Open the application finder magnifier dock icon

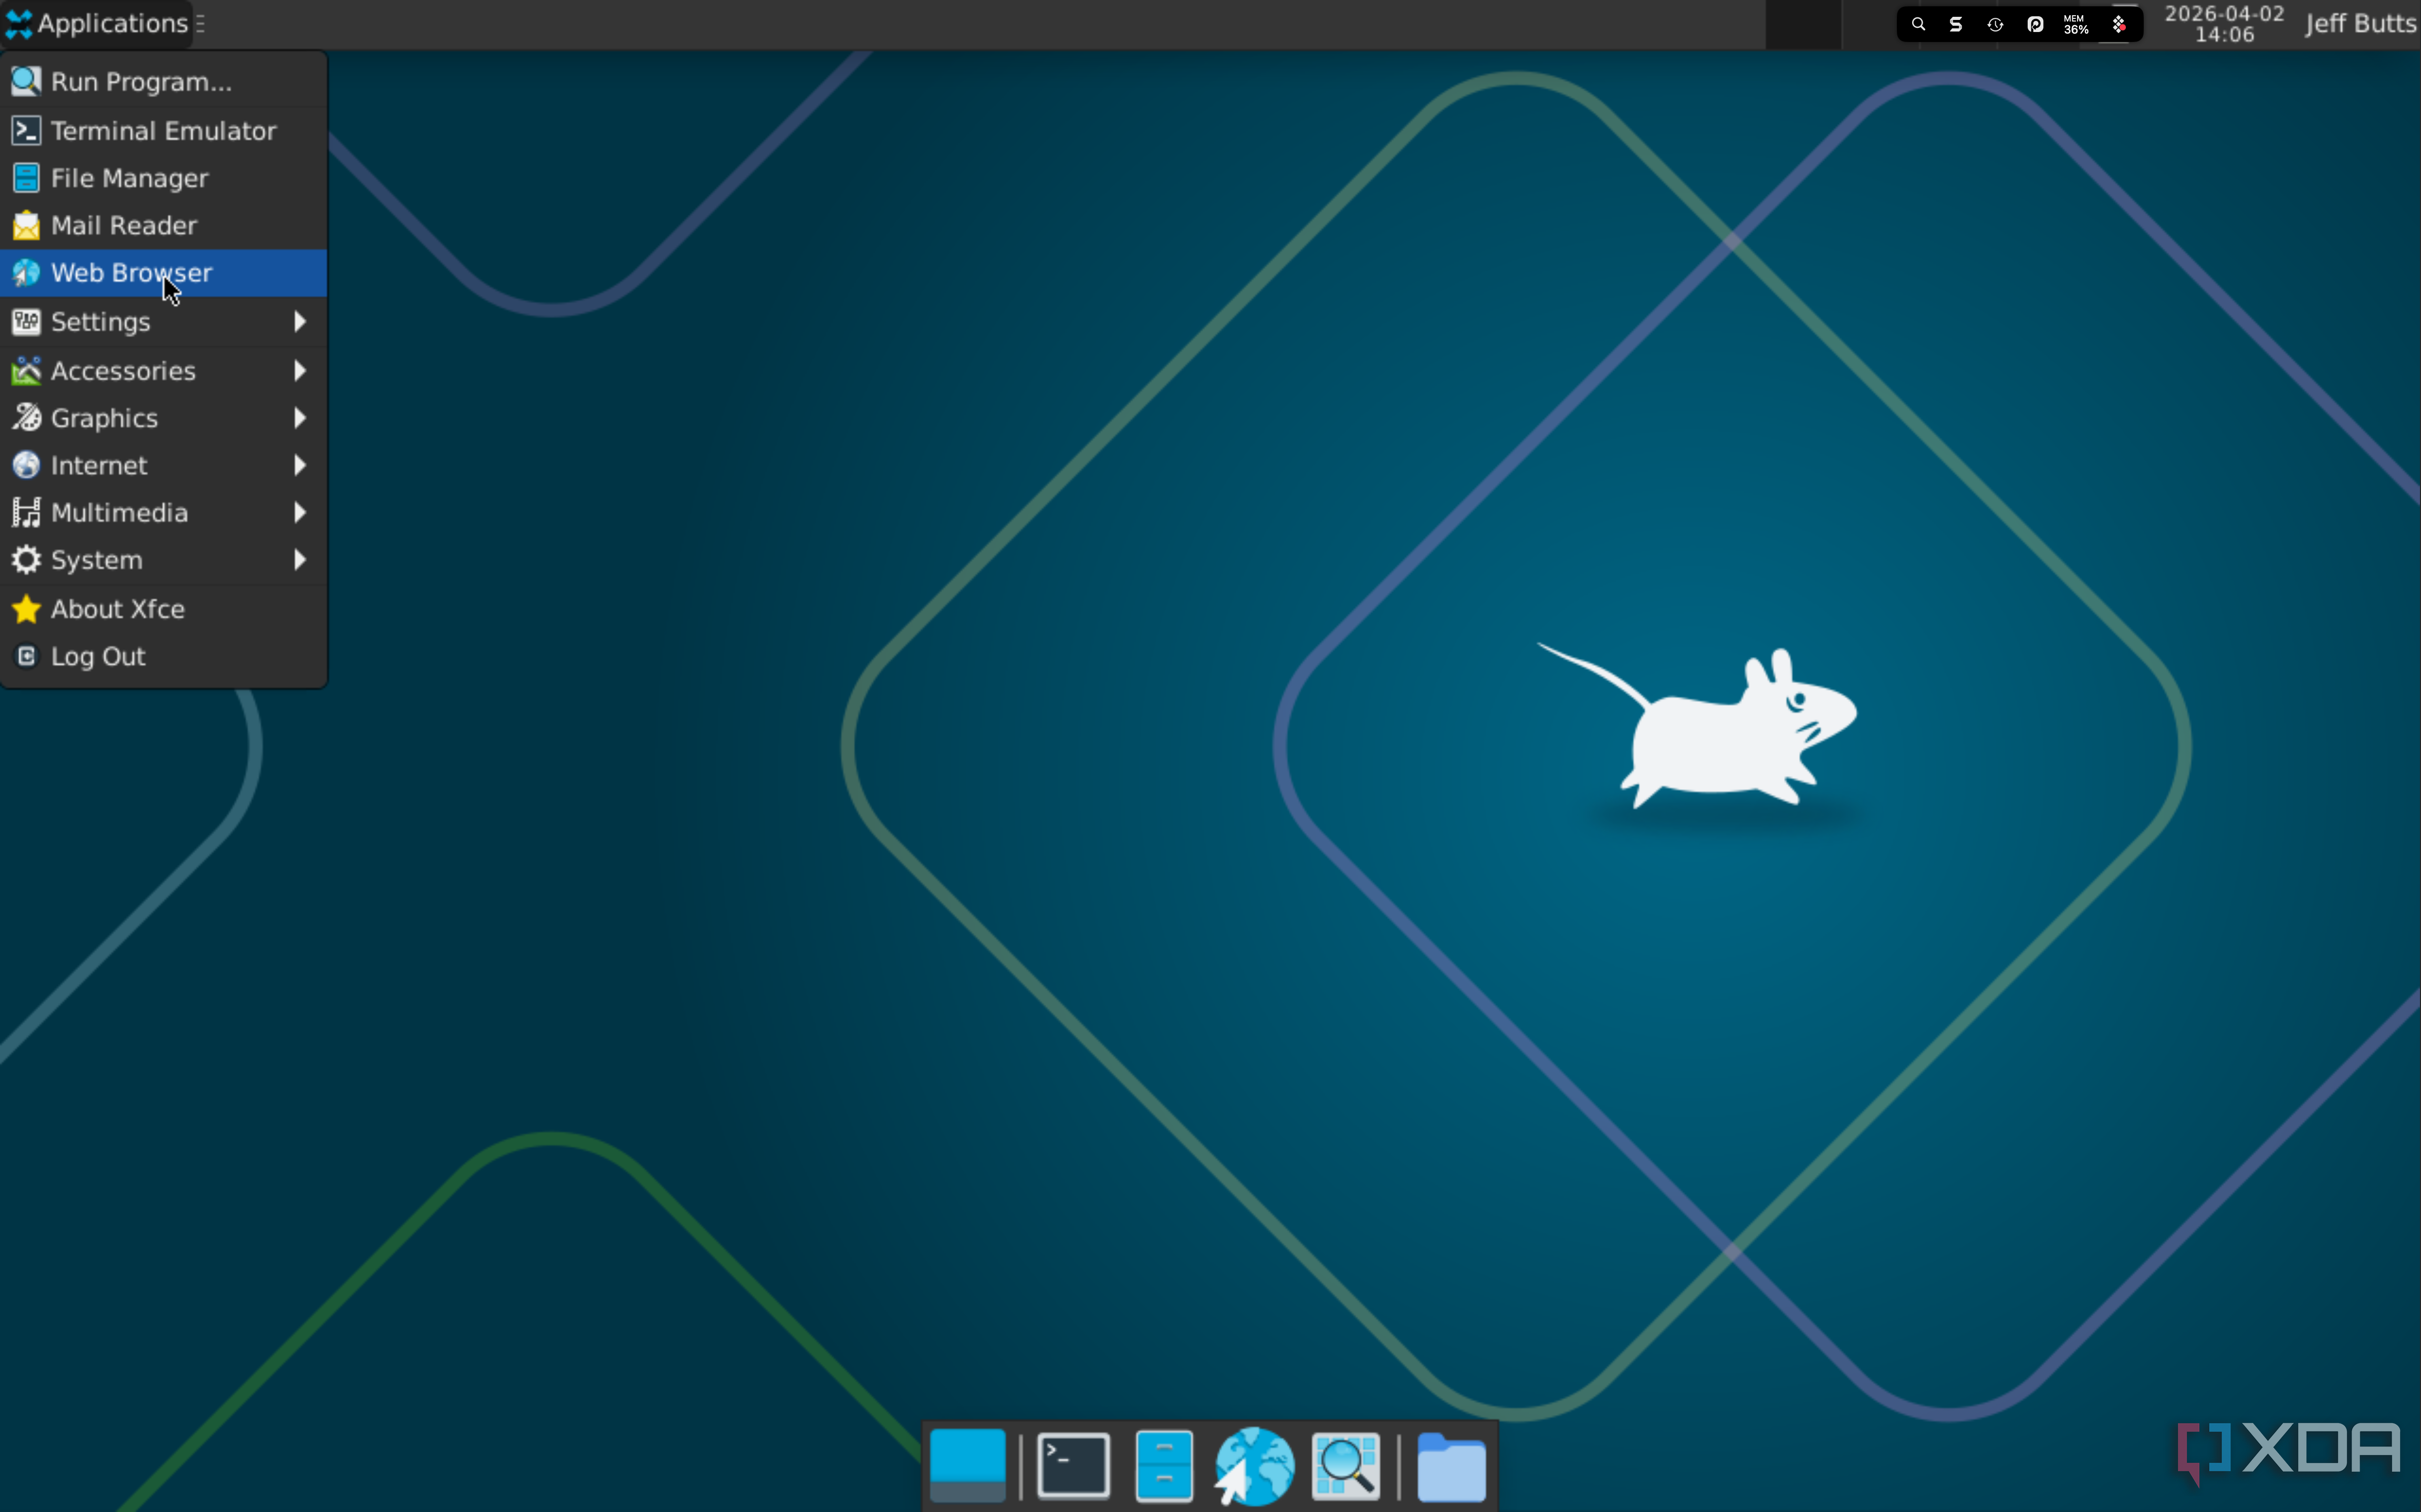1346,1466
